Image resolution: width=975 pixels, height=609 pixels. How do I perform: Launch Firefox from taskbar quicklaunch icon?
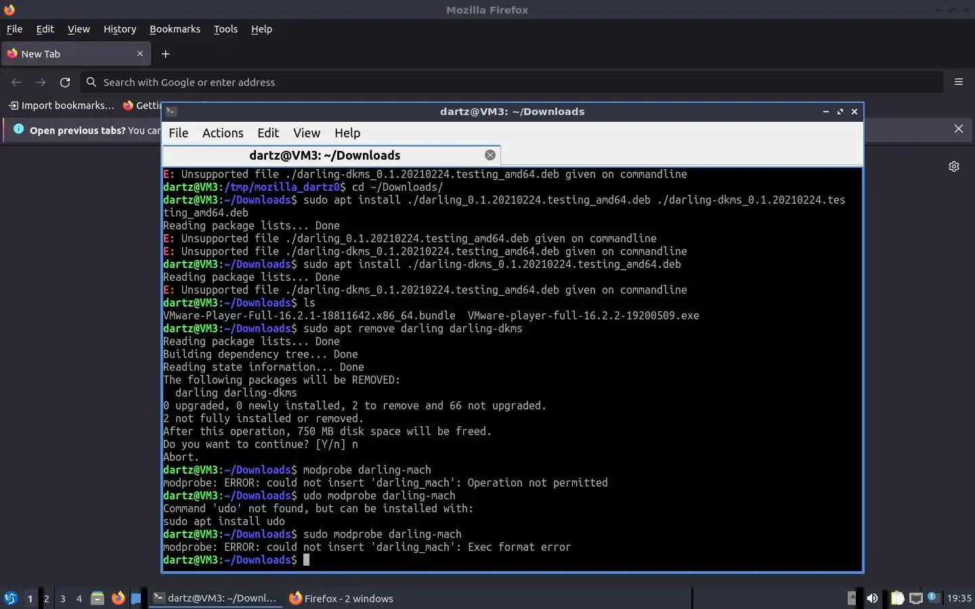[x=118, y=598]
